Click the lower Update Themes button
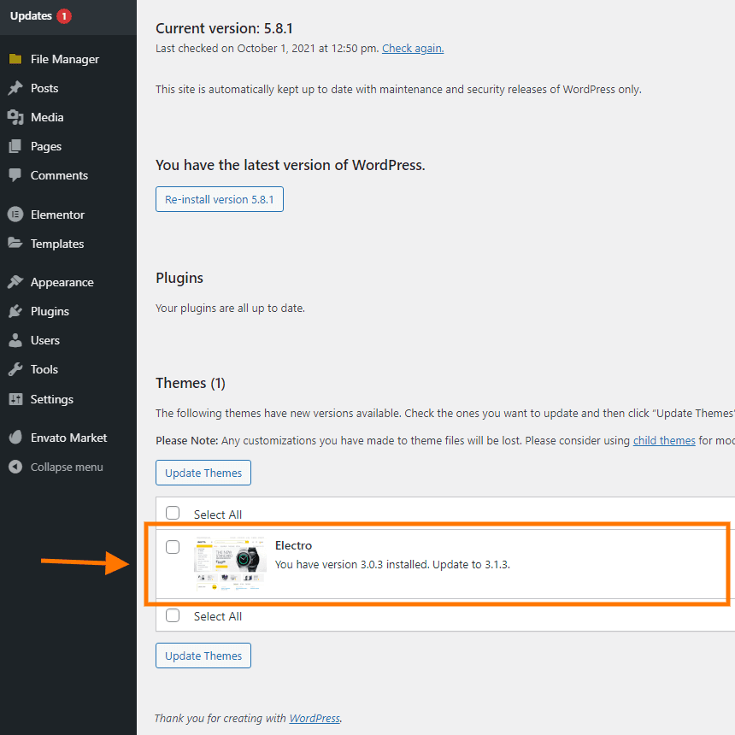735x735 pixels. [203, 656]
